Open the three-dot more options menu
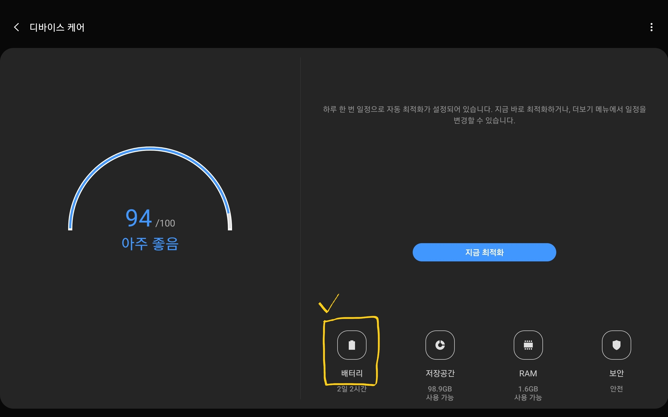The height and width of the screenshot is (417, 668). [651, 27]
